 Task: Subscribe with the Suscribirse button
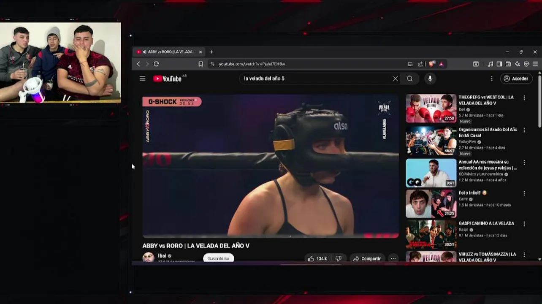218,258
